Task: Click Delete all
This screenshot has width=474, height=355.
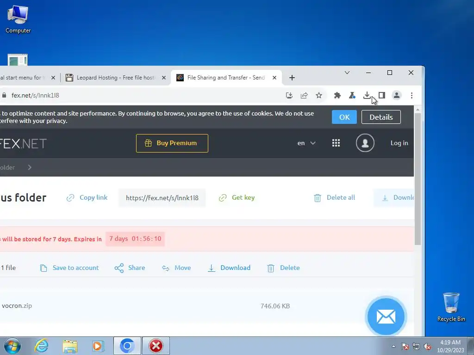Action: pos(334,197)
